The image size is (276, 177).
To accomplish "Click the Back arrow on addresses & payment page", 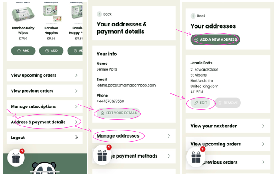I will (x=100, y=14).
